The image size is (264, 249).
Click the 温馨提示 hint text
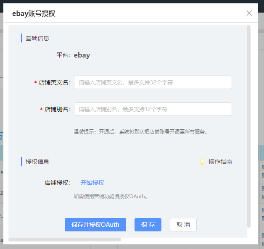pos(141,132)
